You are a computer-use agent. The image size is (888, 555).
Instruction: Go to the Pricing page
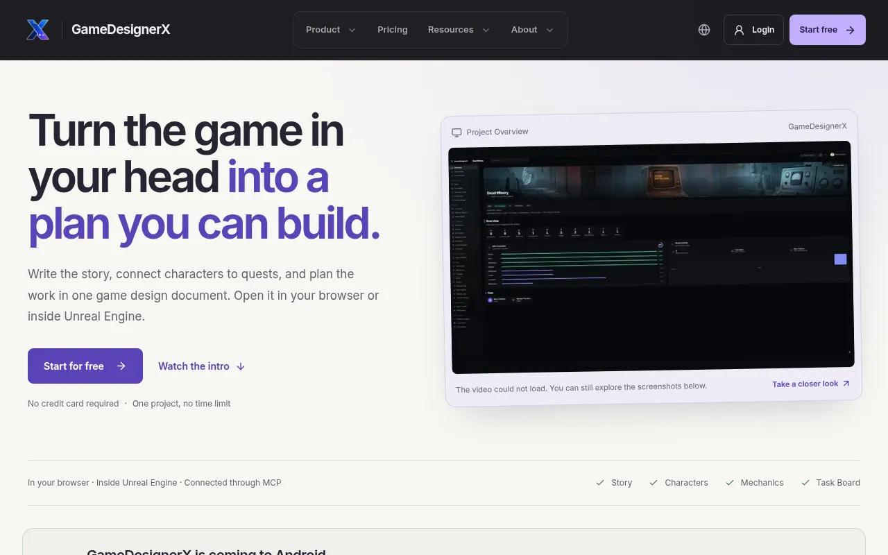coord(393,30)
